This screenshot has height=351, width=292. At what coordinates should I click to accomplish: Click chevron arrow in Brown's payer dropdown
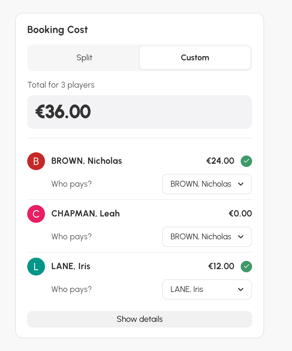click(241, 184)
